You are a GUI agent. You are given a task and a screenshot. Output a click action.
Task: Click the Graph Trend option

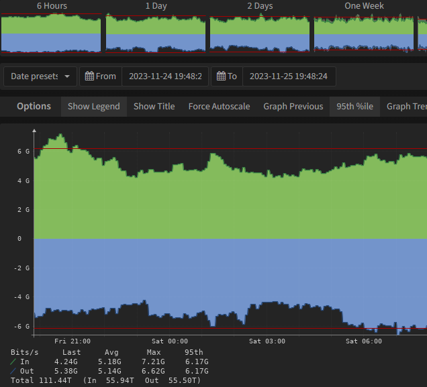406,106
